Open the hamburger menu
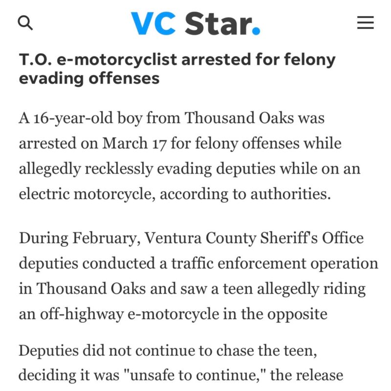Screen dimensions: 391x391 pos(365,22)
